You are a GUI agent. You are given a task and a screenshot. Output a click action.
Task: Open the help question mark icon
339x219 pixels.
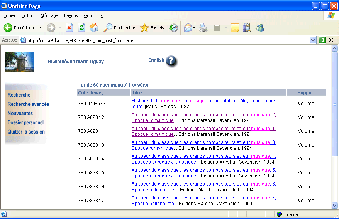tap(171, 61)
